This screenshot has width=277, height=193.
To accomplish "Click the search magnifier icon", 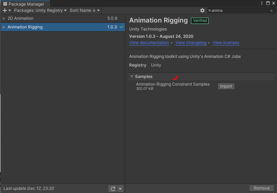I will point(210,11).
